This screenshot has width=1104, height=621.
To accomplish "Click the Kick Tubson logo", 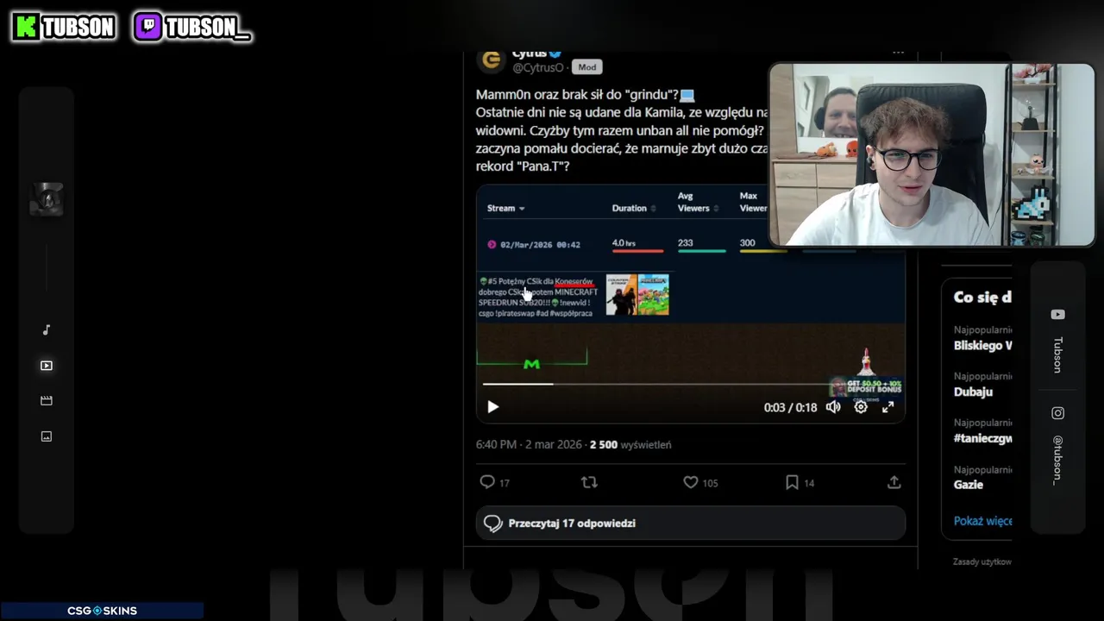I will point(64,28).
